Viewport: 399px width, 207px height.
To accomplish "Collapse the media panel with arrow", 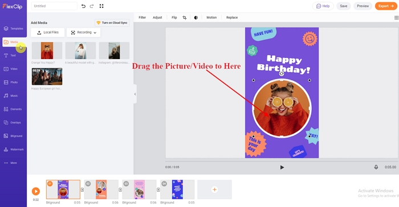I will pyautogui.click(x=135, y=94).
